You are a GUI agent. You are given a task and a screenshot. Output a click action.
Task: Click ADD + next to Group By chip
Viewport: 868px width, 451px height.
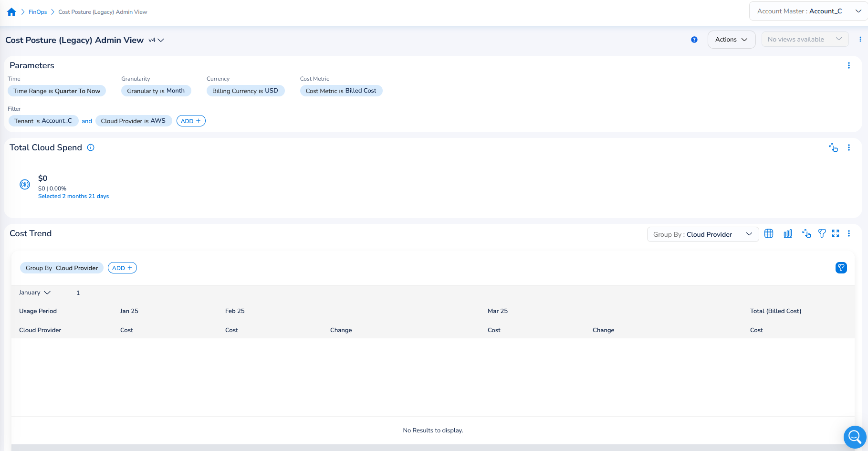coord(122,268)
